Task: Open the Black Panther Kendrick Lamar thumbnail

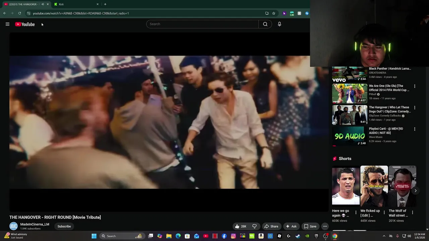Action: [x=350, y=74]
